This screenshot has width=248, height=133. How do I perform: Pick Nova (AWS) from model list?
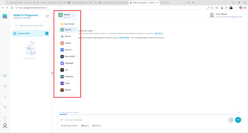point(68,56)
